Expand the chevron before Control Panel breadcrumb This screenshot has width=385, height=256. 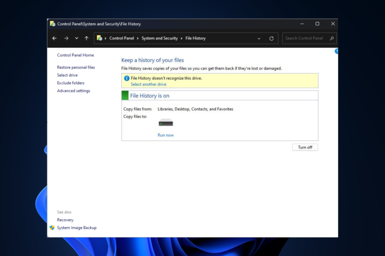click(x=105, y=38)
